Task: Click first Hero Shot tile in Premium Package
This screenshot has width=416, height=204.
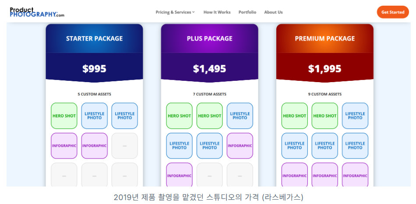Action: 295,116
